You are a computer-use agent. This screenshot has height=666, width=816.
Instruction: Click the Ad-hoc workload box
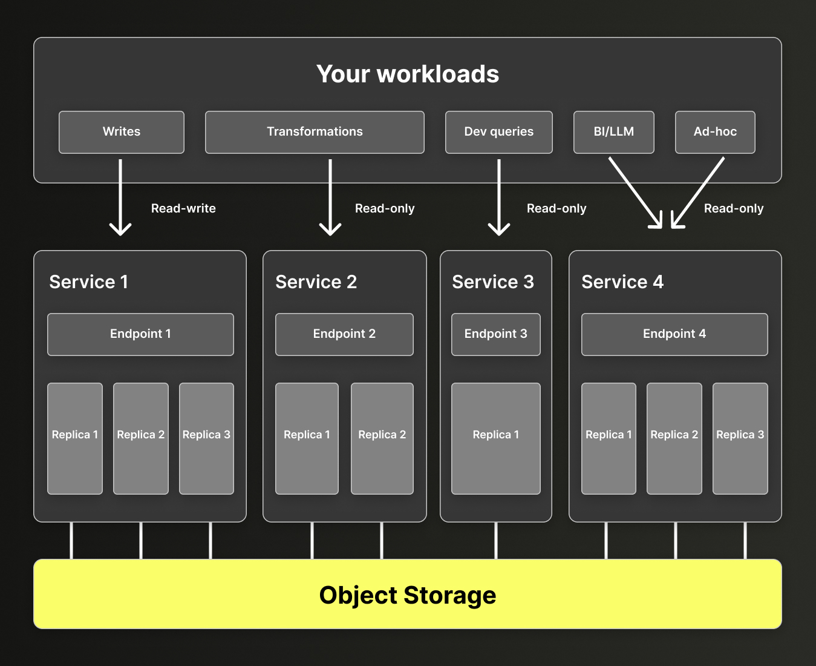pyautogui.click(x=715, y=132)
